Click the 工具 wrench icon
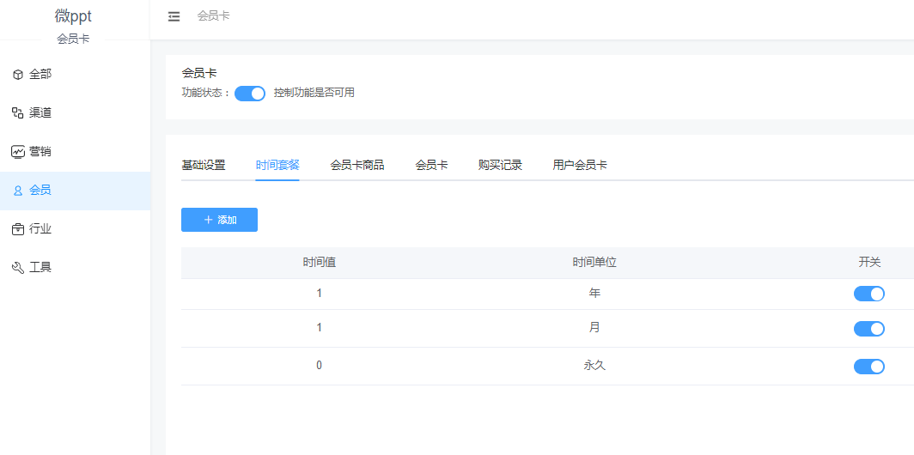914x455 pixels. (18, 268)
